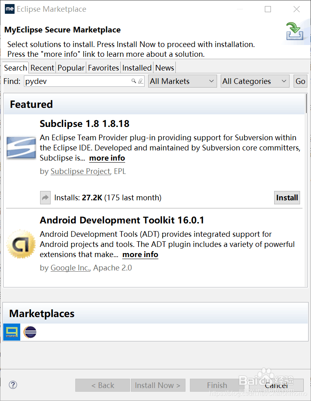Image resolution: width=311 pixels, height=401 pixels.
Task: Expand the All Categories dropdown
Action: pyautogui.click(x=255, y=81)
